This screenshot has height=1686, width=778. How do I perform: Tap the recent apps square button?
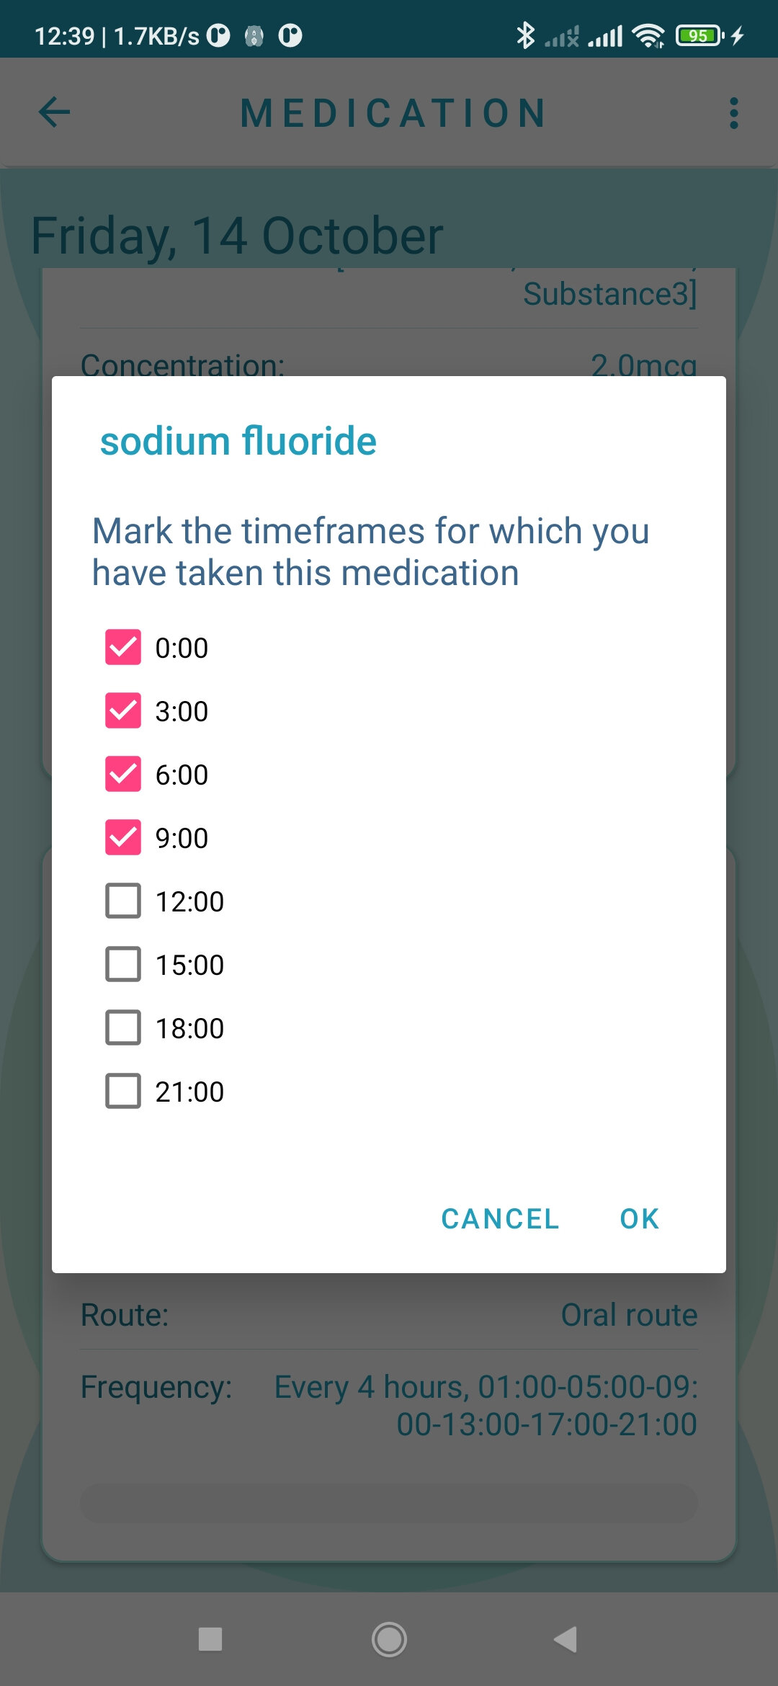210,1639
